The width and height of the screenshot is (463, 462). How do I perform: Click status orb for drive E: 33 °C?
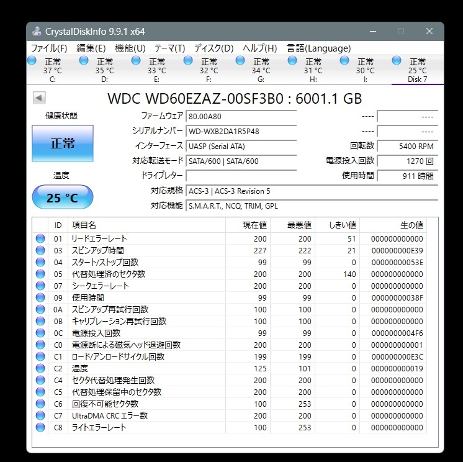[x=136, y=61]
